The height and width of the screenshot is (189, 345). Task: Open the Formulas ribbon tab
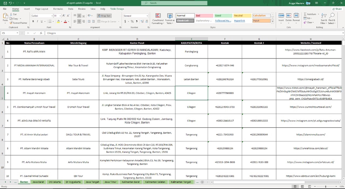[58, 9]
